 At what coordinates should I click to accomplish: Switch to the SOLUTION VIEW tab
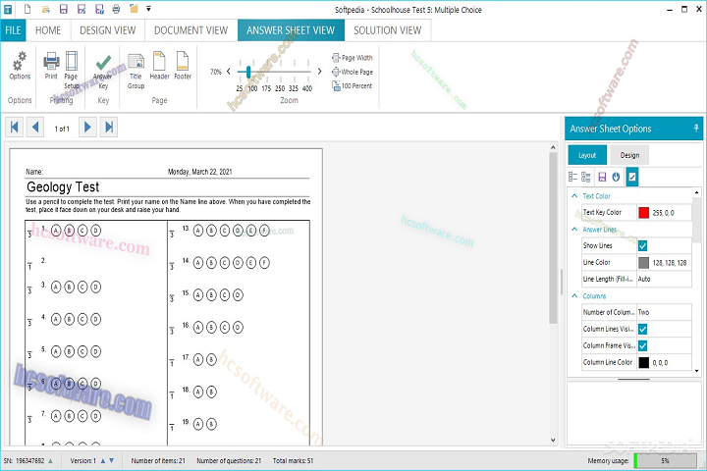[387, 30]
